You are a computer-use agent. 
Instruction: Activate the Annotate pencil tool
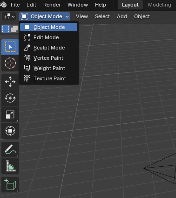(10, 149)
